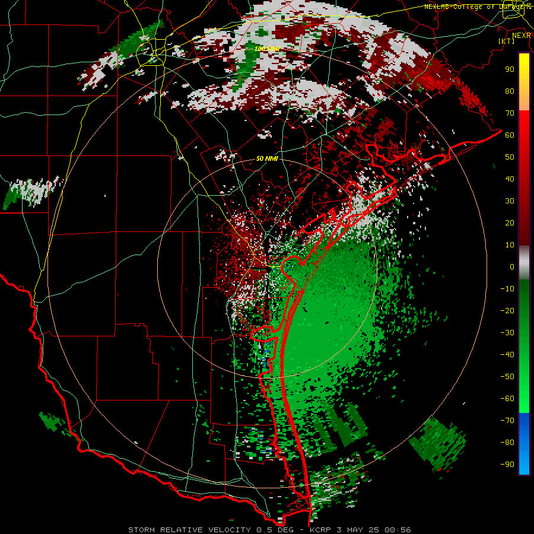Click the 40 knot scale label
The height and width of the screenshot is (534, 534).
tap(510, 179)
